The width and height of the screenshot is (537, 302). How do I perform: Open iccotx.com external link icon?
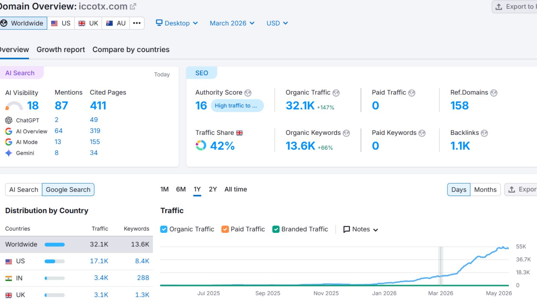[133, 6]
